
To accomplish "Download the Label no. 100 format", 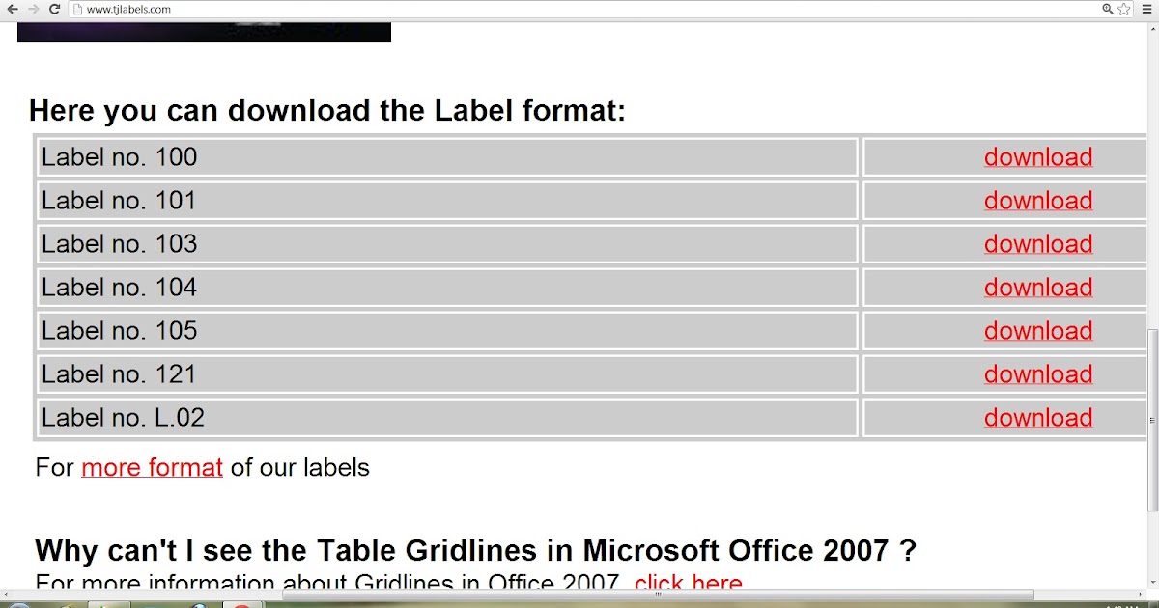I will tap(1037, 156).
